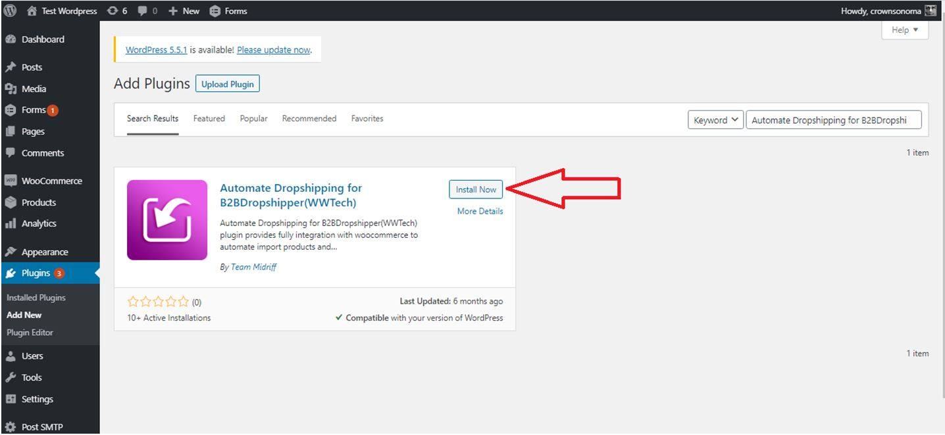Click the Appearance paintbrush icon
The width and height of the screenshot is (945, 435).
[x=10, y=252]
